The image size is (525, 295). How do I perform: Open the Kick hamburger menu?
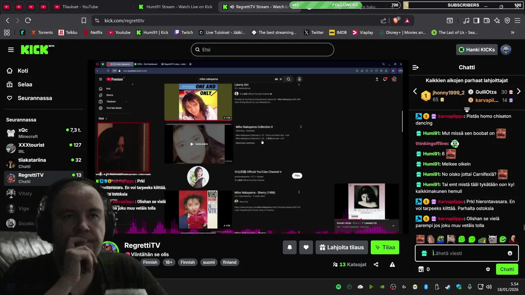[x=11, y=50]
